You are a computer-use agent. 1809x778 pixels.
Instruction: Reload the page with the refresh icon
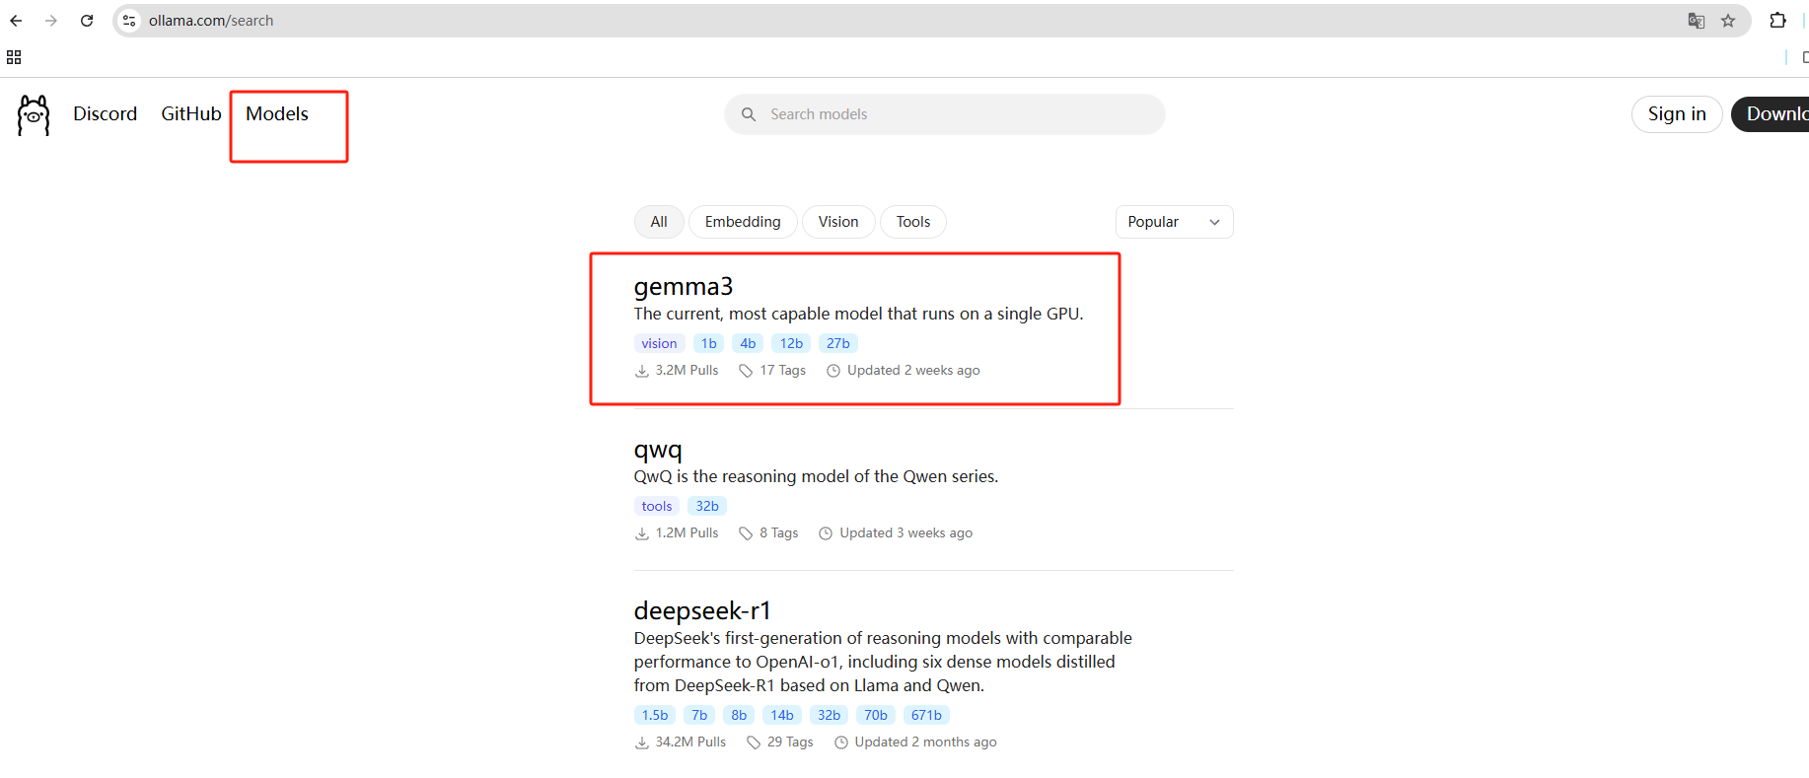(x=87, y=21)
